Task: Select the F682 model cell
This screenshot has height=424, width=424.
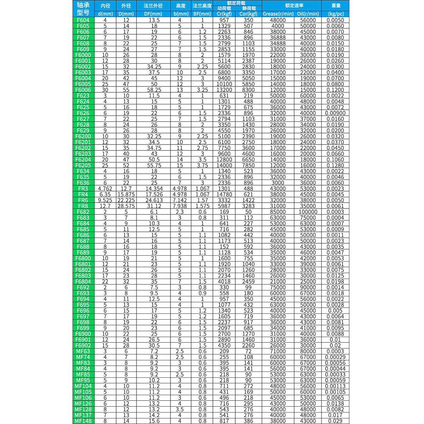Action: point(83,212)
